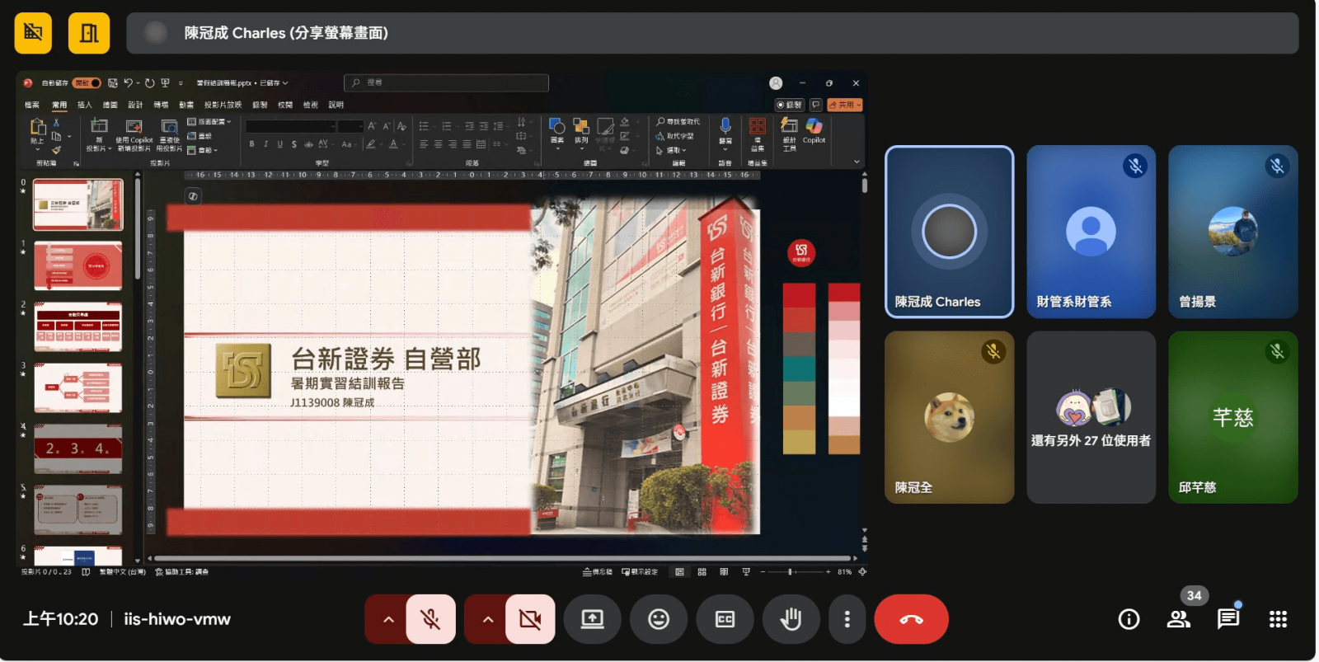Turn on captions with the CC button
1319x662 pixels.
(725, 619)
